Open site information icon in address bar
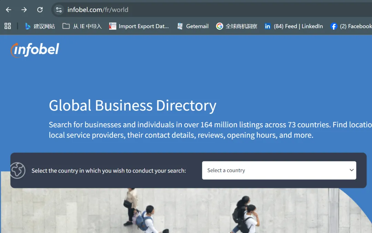 coord(59,10)
